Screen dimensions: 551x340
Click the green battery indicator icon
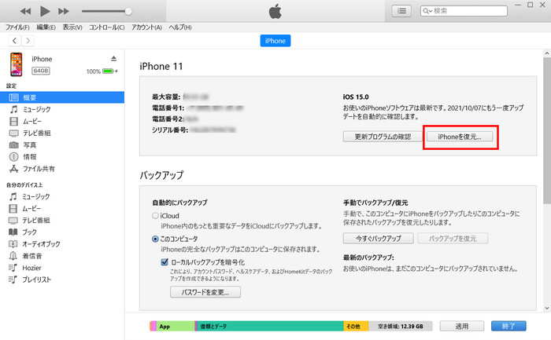click(109, 71)
